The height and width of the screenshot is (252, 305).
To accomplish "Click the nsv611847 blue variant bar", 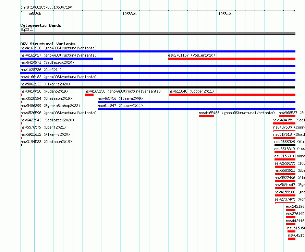I will tap(197, 109).
